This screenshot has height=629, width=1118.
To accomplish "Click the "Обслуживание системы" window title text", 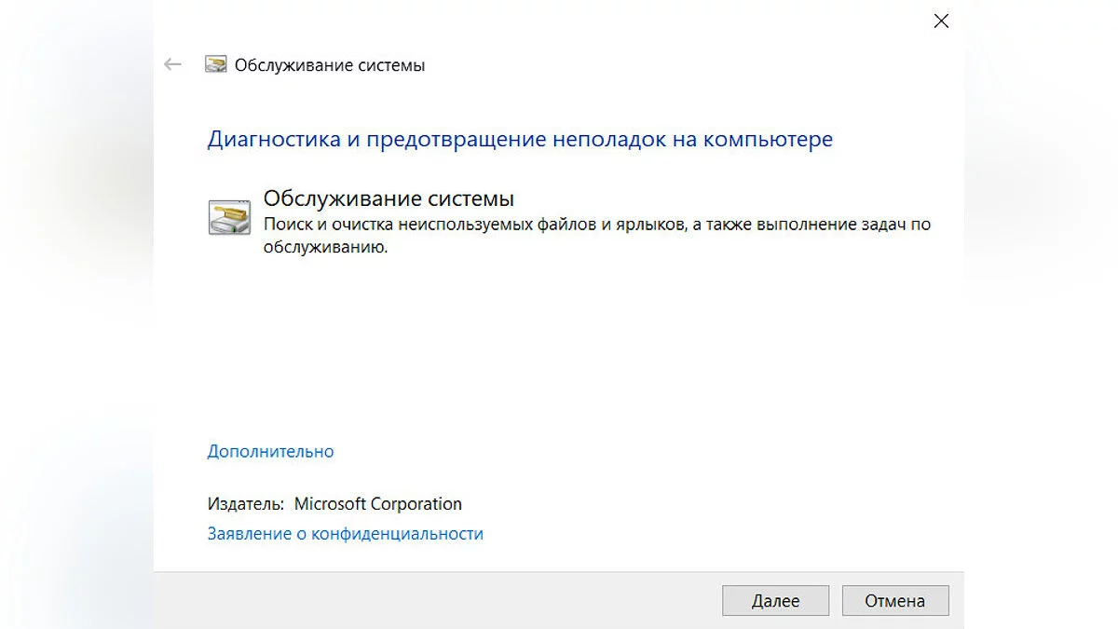I will pos(330,65).
